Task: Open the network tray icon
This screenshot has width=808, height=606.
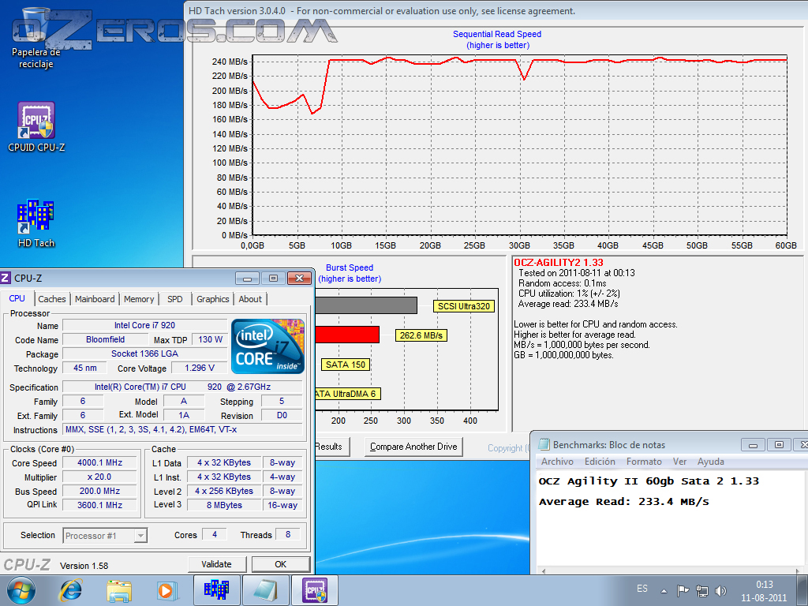Action: 701,590
